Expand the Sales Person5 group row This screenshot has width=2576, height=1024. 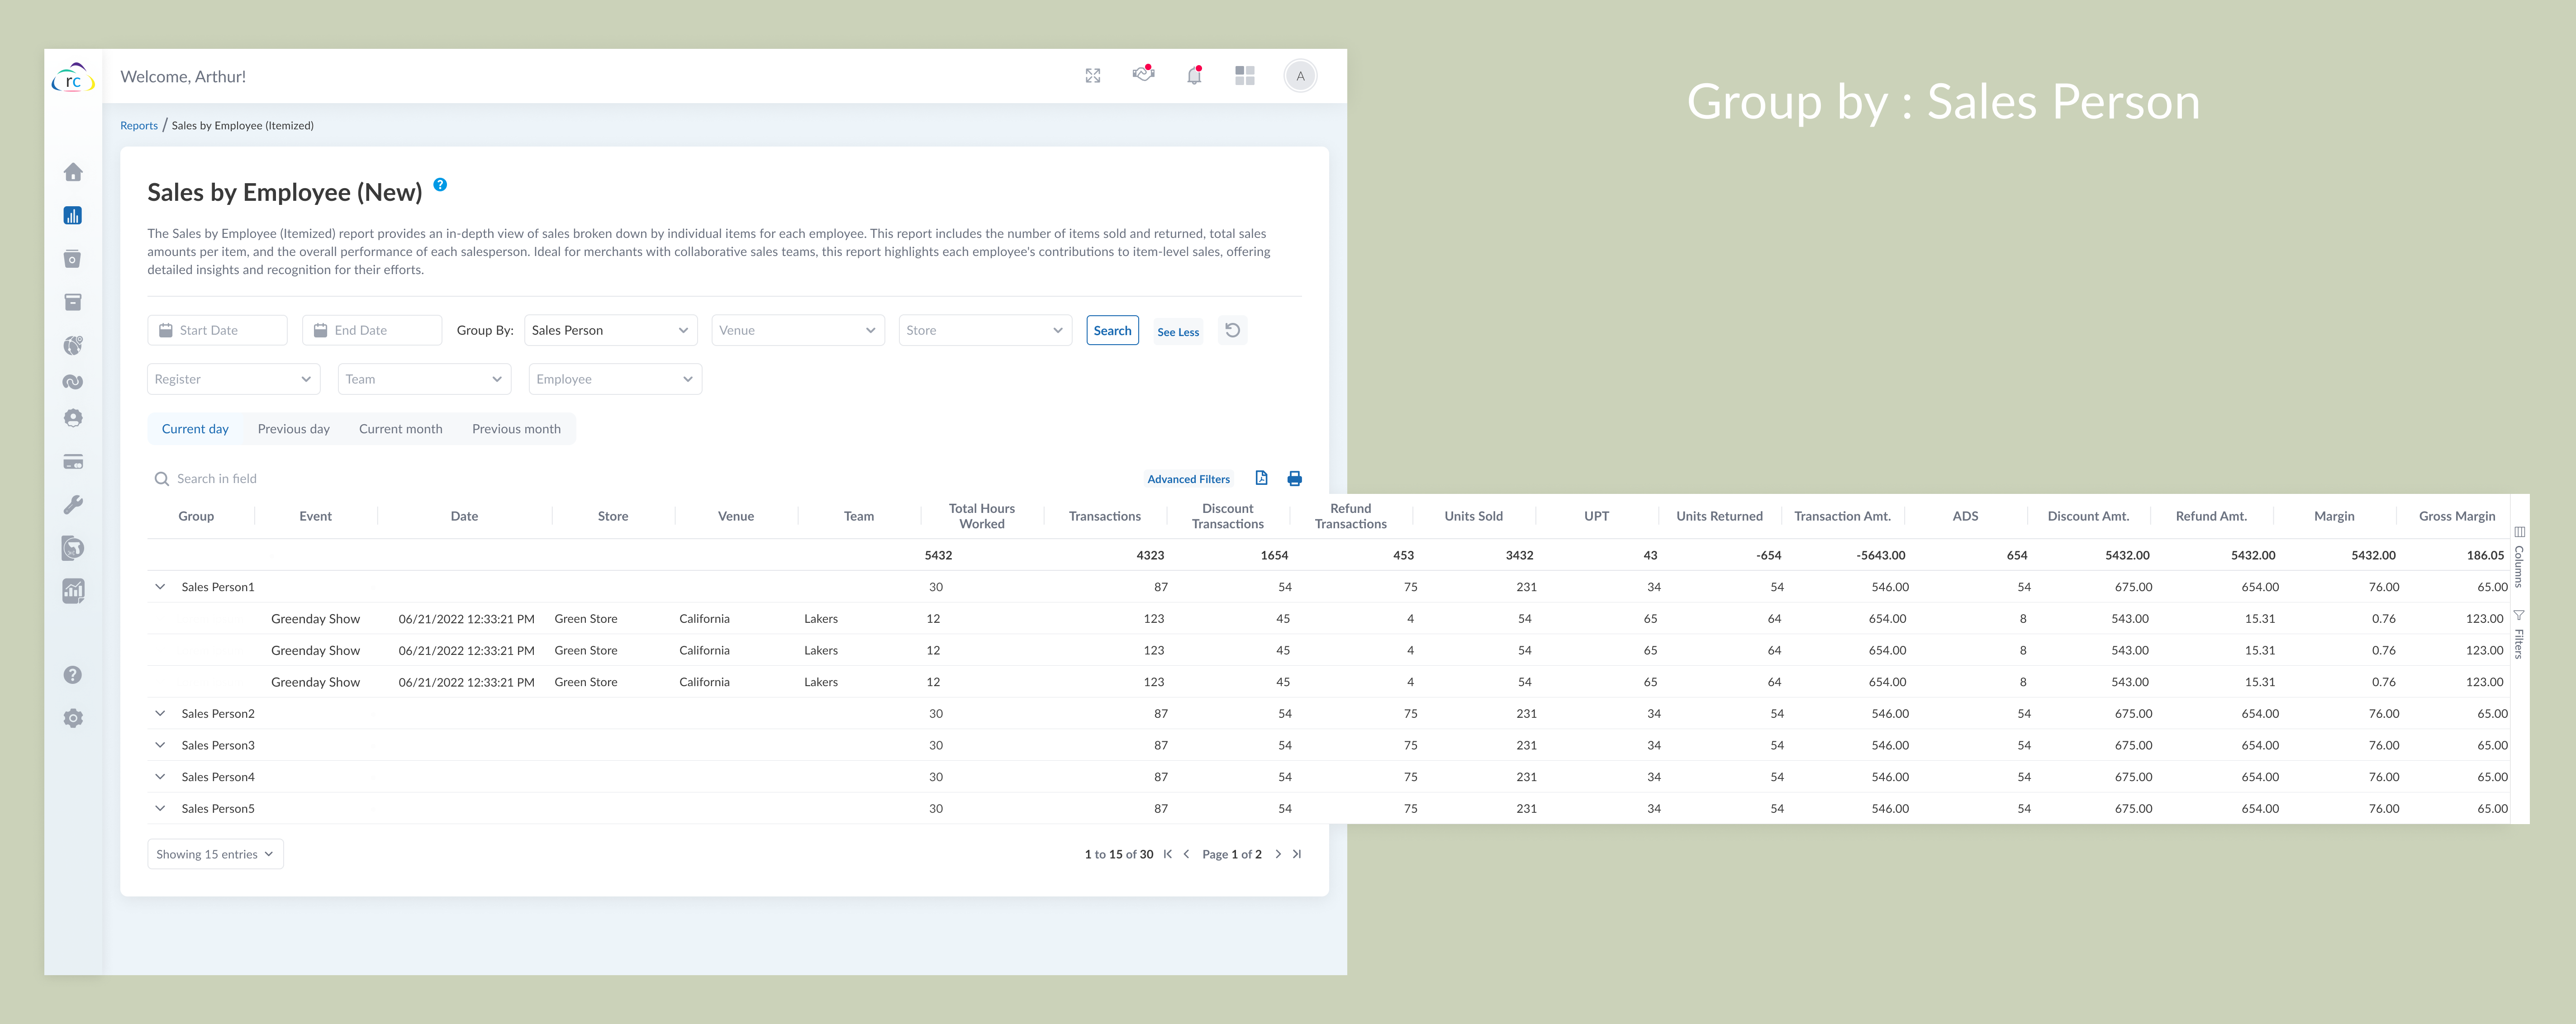[160, 808]
